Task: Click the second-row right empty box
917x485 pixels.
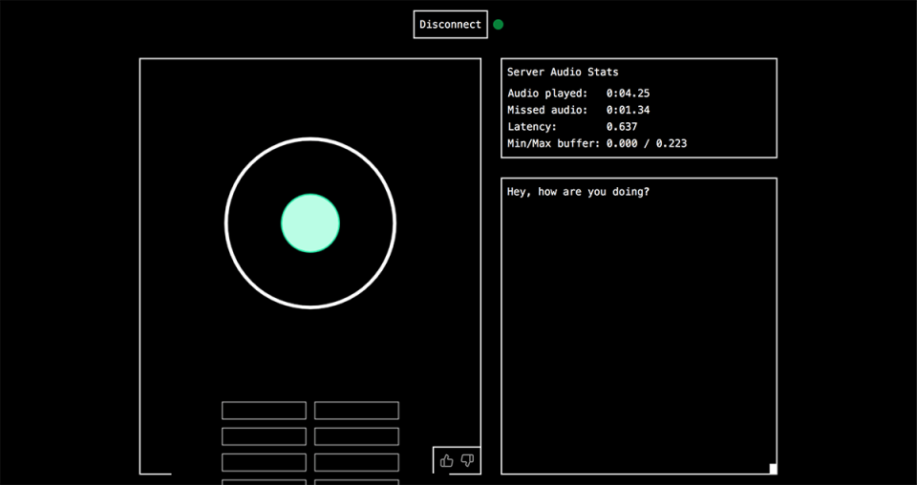Action: click(x=356, y=436)
